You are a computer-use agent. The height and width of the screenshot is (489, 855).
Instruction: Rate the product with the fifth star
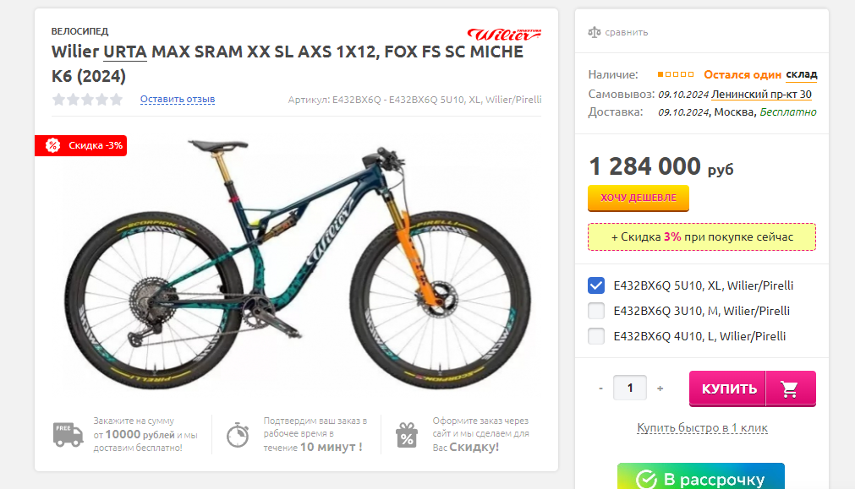[x=116, y=99]
